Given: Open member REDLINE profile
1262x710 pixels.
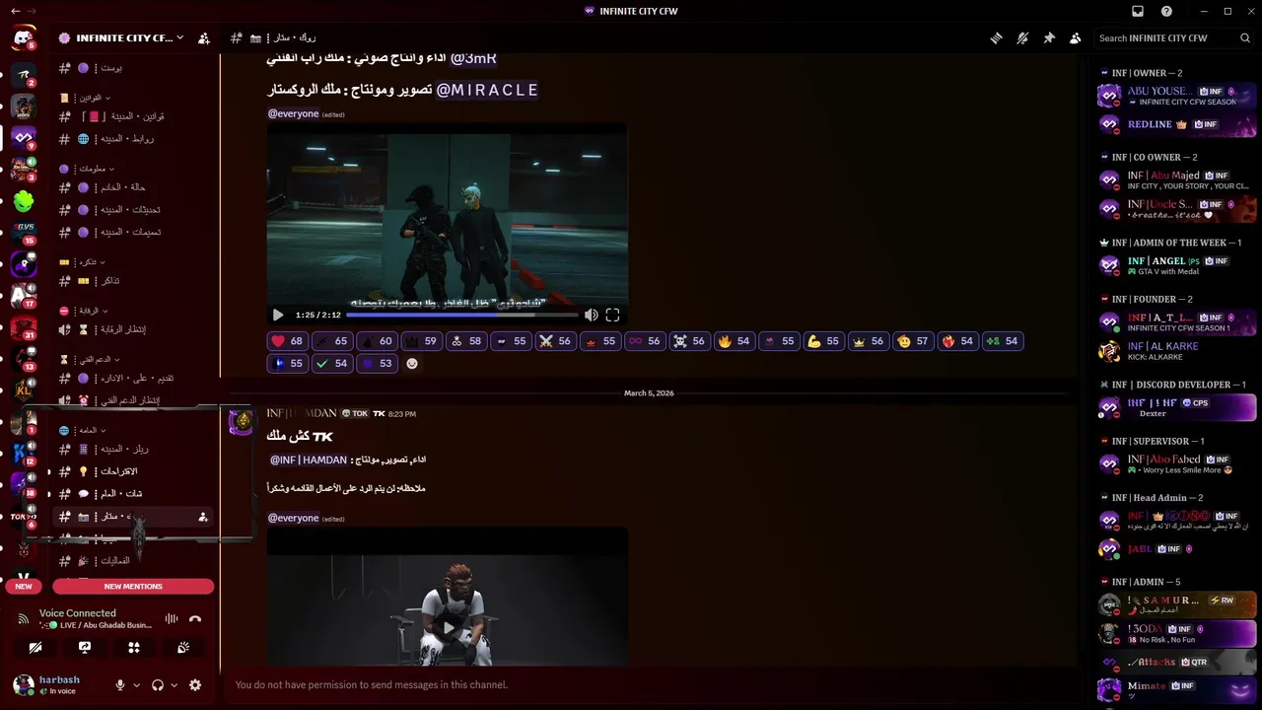Looking at the screenshot, I should (x=1175, y=125).
